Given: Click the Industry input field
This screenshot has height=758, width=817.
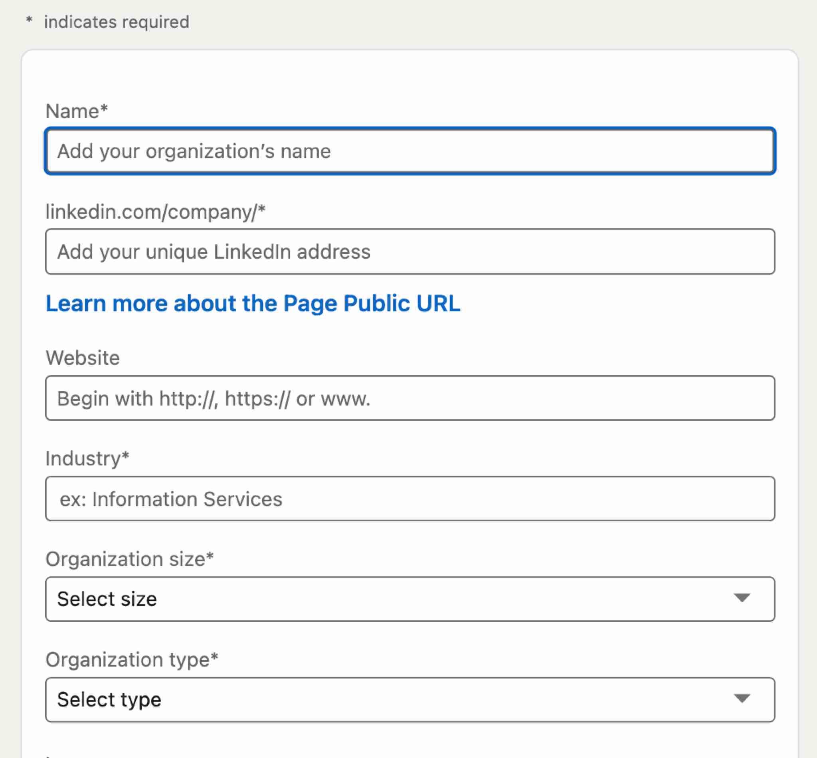Looking at the screenshot, I should tap(410, 499).
